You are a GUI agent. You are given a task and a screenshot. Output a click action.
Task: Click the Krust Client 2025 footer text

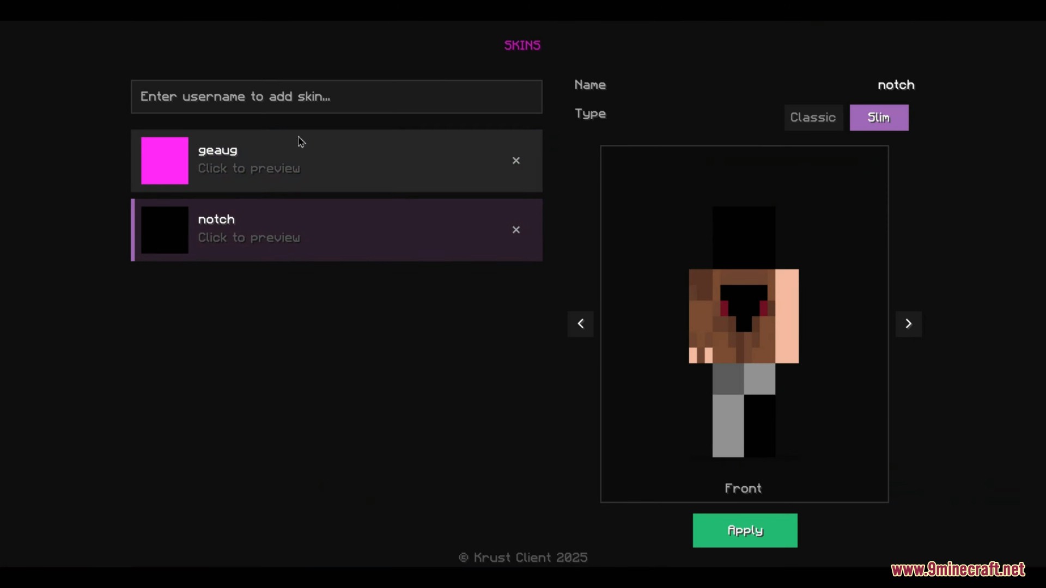click(523, 558)
